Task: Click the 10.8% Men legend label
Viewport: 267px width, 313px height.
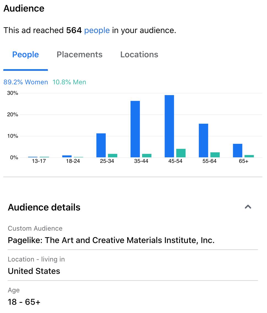Action: click(69, 82)
